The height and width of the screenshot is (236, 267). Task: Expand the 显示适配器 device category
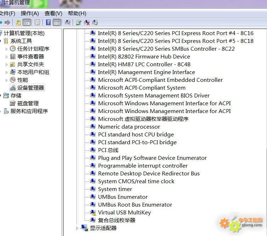[x=77, y=228]
